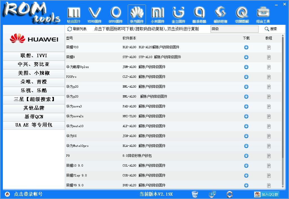The width and height of the screenshot is (289, 199).
Task: Download the 荣耀V10 firmware
Action: [246, 47]
